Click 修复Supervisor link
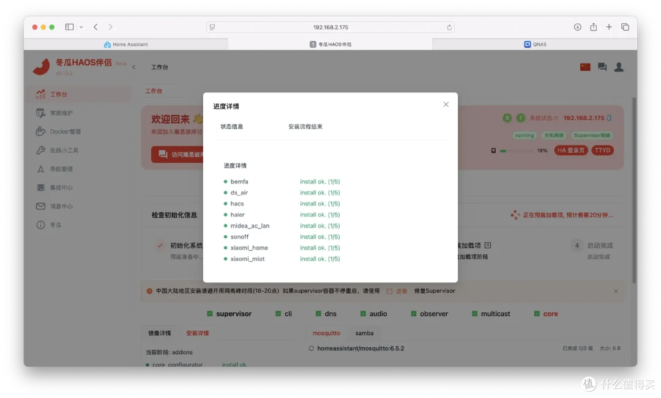Image resolution: width=661 pixels, height=398 pixels. pos(435,291)
